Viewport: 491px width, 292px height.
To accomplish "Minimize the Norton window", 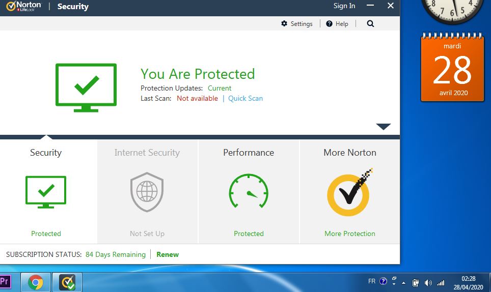I will 370,6.
